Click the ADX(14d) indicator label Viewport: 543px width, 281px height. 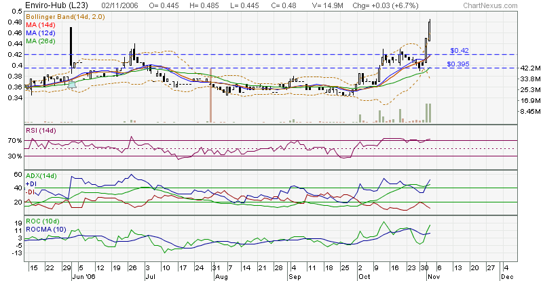[x=41, y=176]
